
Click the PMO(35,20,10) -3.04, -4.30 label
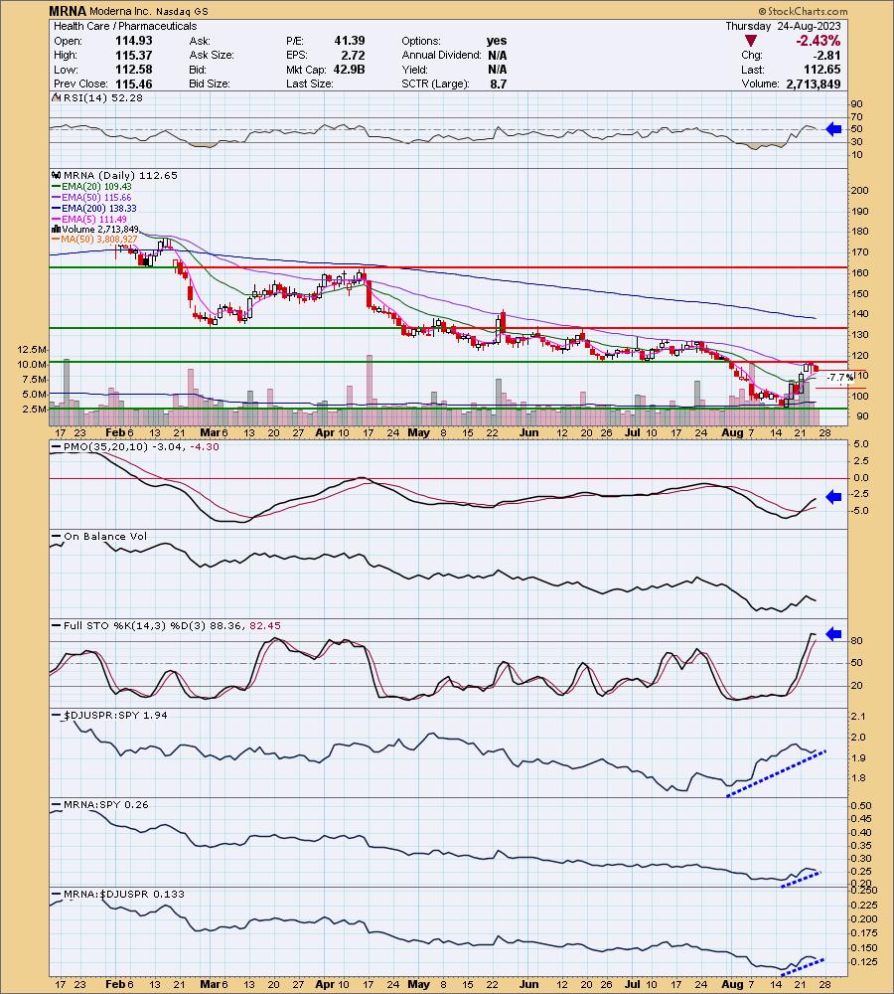[x=141, y=447]
